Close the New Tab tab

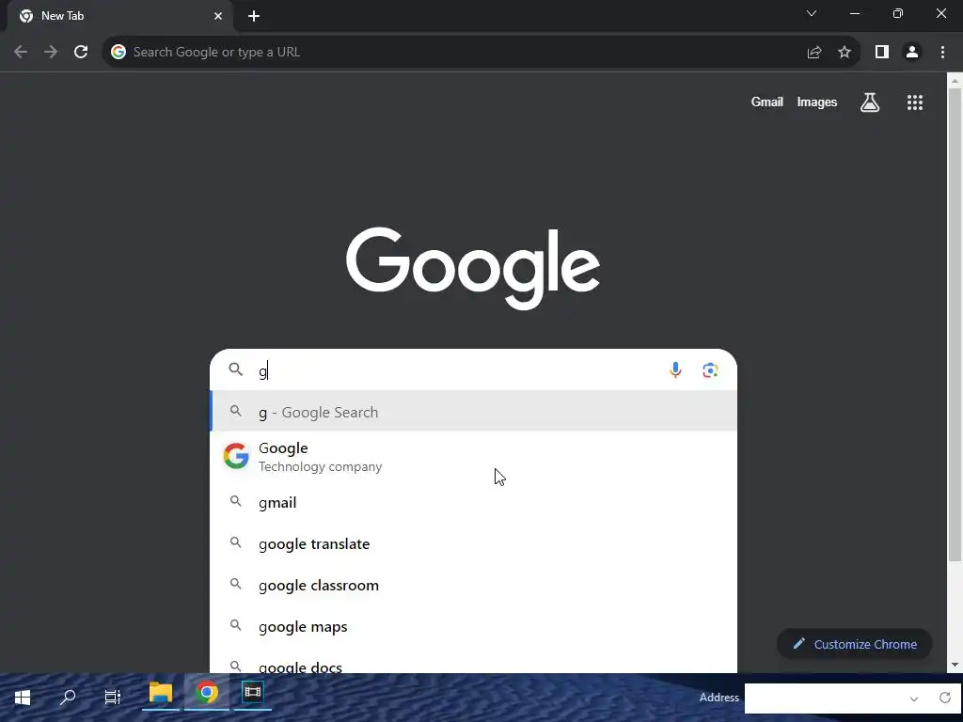218,16
